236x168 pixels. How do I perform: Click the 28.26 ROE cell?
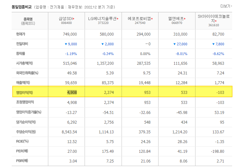point(183,142)
